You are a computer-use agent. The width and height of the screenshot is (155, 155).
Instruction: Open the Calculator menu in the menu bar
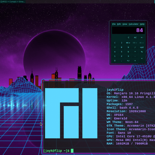[x=133, y=24]
